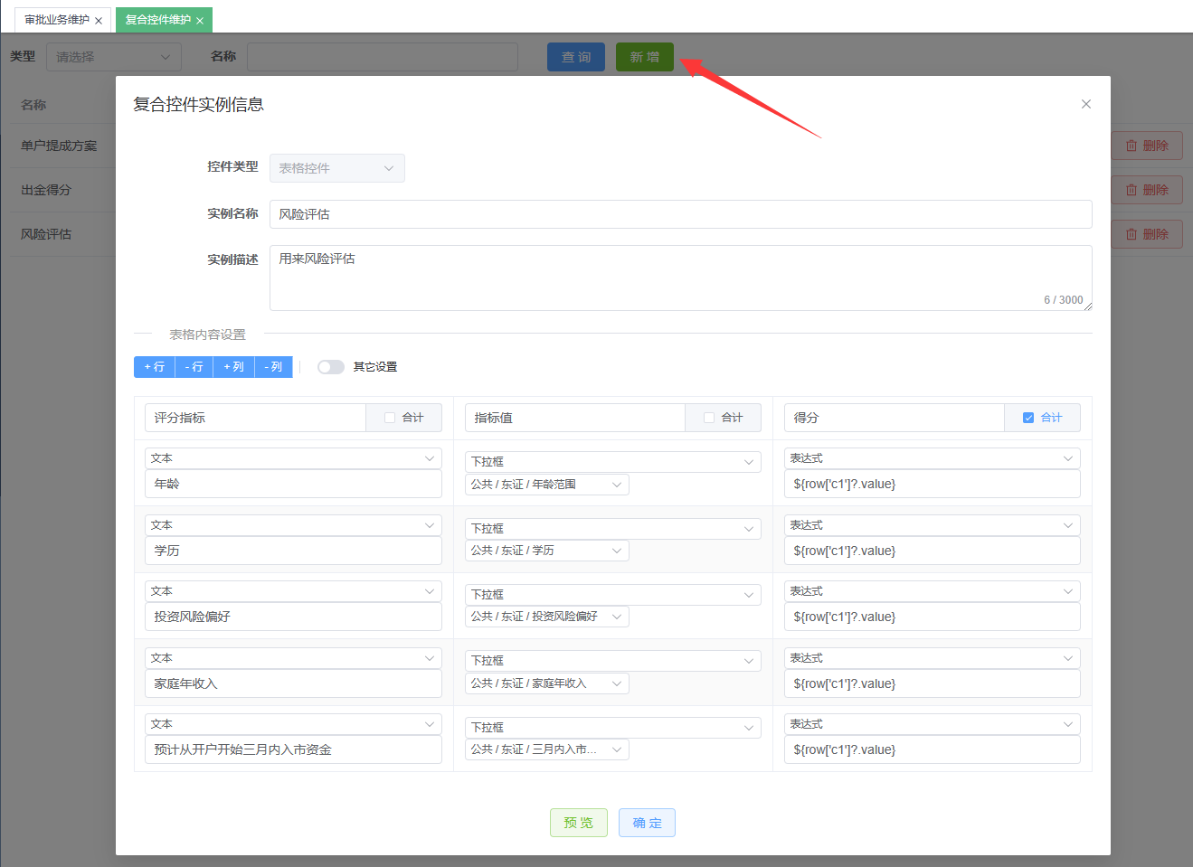Viewport: 1193px width, 867px height.
Task: Edit expression field in 家庭年收入 row
Action: point(932,683)
